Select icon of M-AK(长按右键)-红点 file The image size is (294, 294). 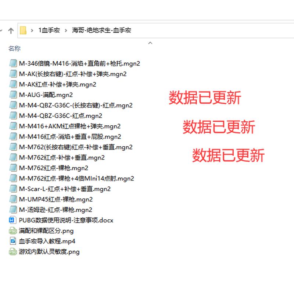[x=13, y=74]
